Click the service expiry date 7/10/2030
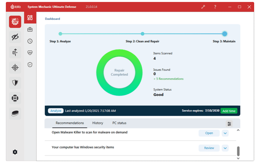 (x=212, y=111)
